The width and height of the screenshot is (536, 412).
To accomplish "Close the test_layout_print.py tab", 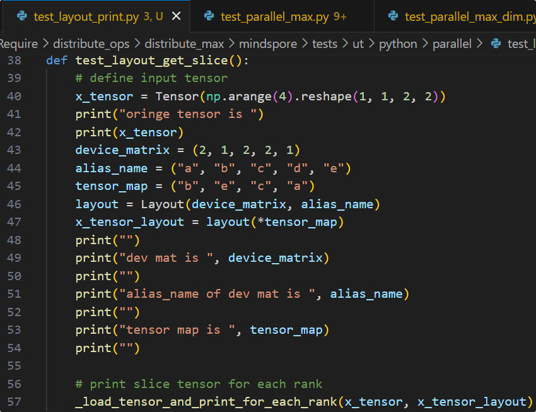I will click(x=176, y=16).
